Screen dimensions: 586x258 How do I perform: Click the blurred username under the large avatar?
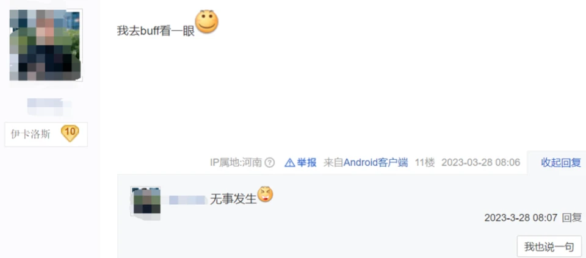49,106
